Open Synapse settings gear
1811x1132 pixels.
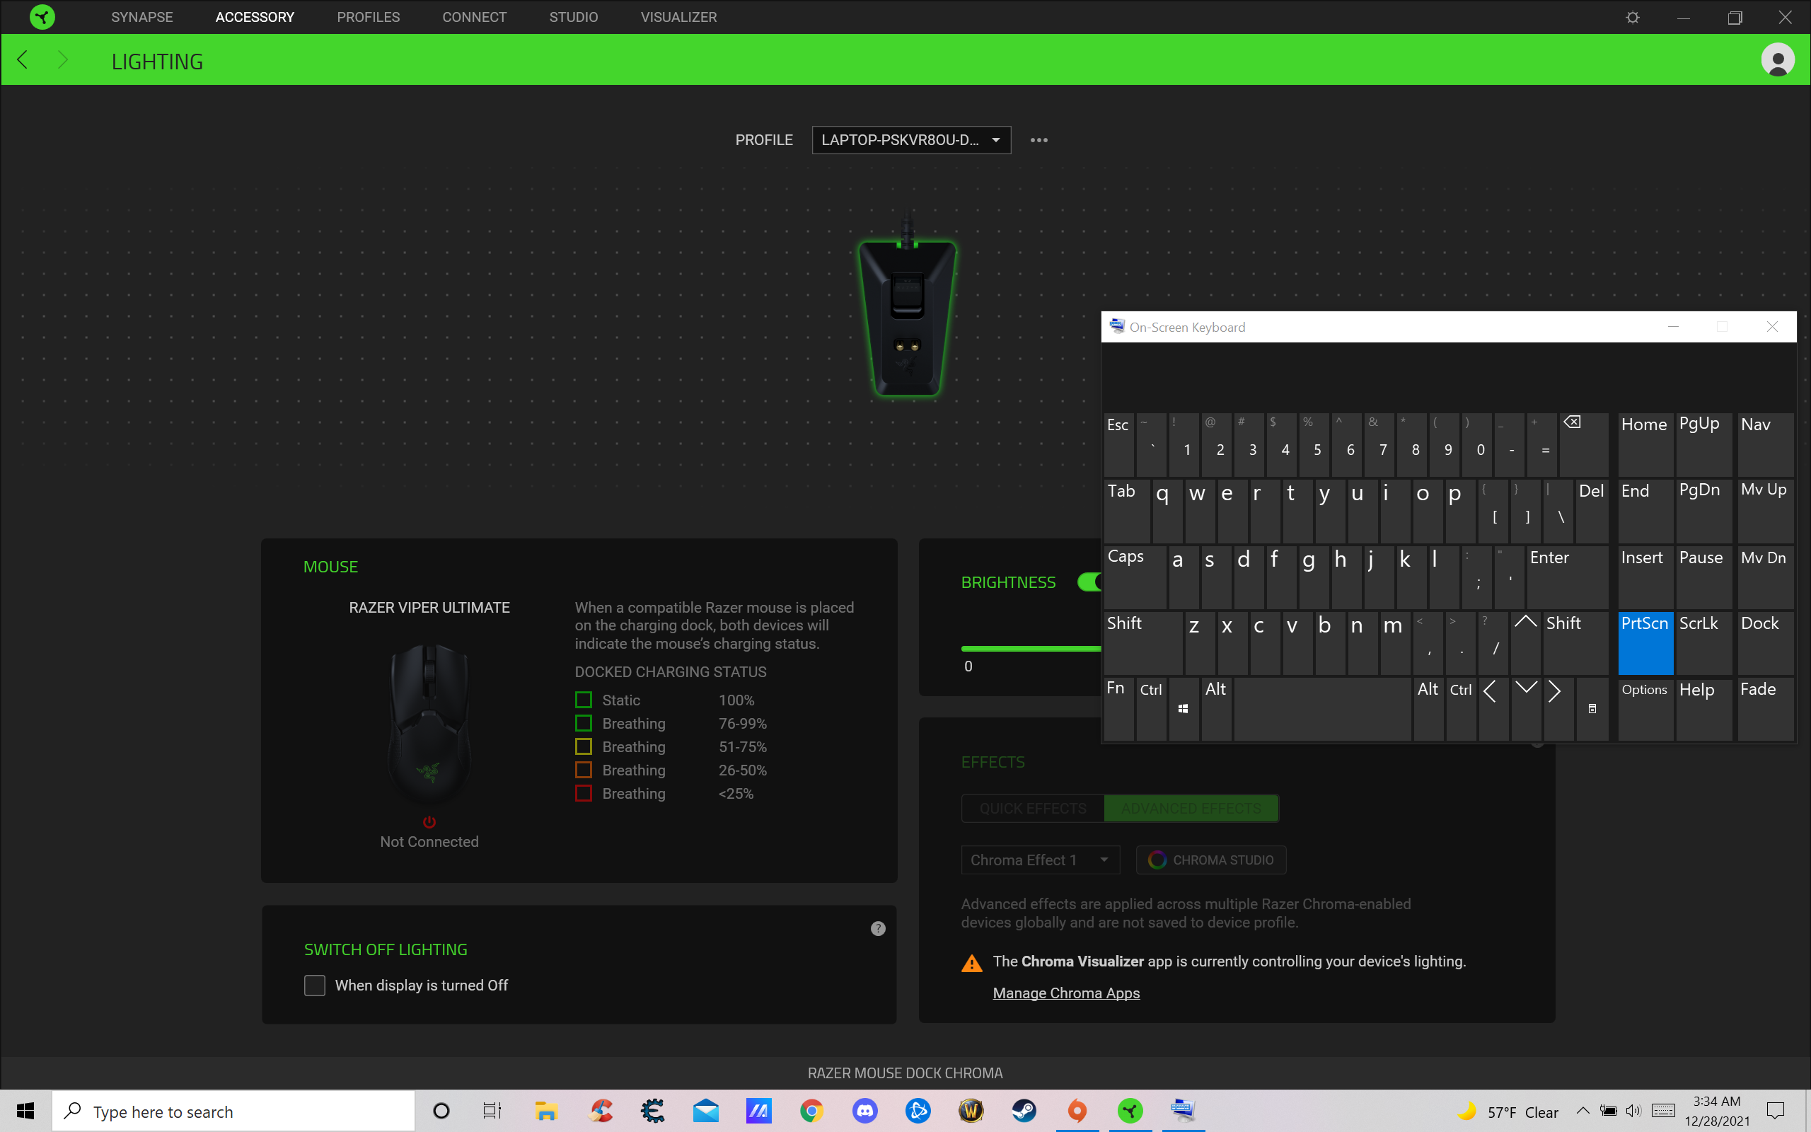1632,17
